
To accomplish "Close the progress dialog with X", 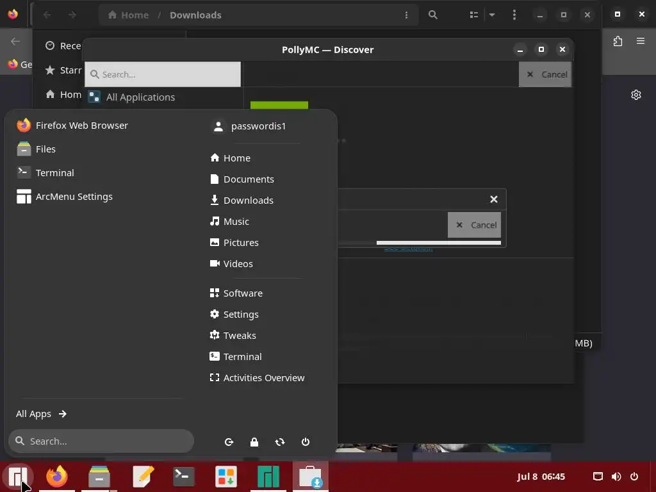I will pos(494,199).
